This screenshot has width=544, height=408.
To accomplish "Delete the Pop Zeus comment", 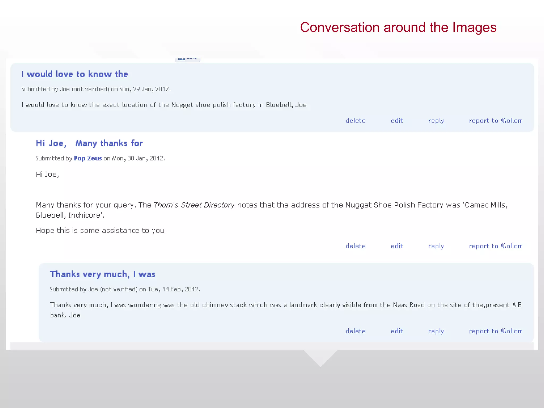I will tap(355, 246).
